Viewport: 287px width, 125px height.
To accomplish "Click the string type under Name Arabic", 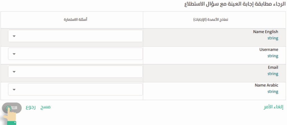I will click(273, 92).
